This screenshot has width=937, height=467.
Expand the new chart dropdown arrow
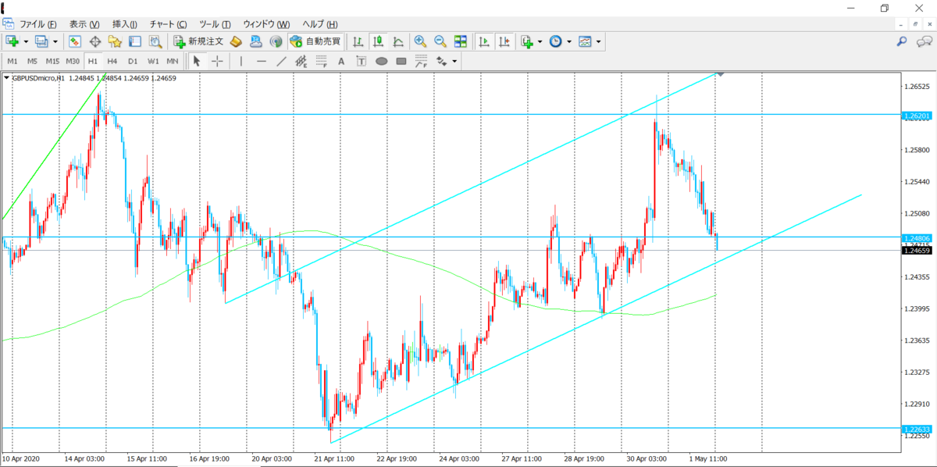pyautogui.click(x=26, y=41)
